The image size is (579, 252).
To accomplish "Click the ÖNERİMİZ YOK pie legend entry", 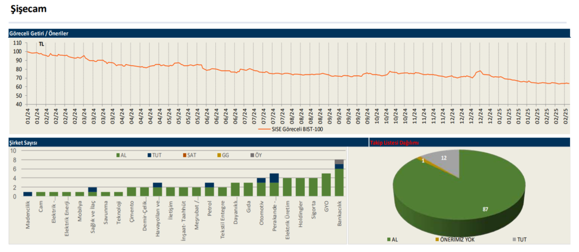I will 455,240.
